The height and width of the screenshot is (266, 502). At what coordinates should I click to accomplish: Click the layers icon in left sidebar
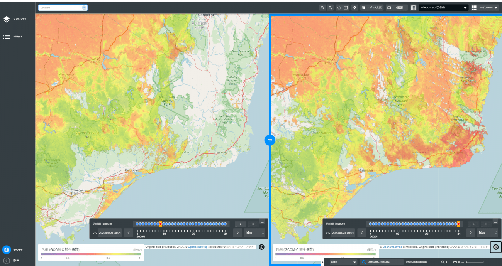click(x=7, y=19)
